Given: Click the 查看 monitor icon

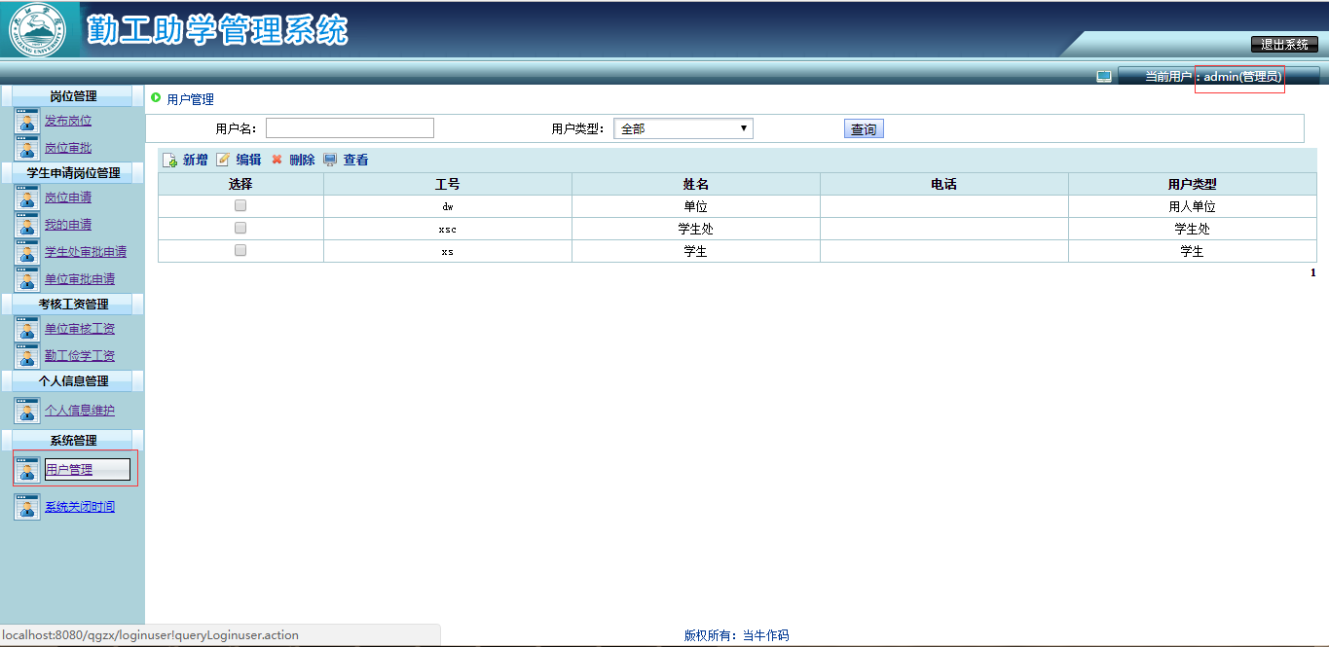Looking at the screenshot, I should (x=330, y=160).
